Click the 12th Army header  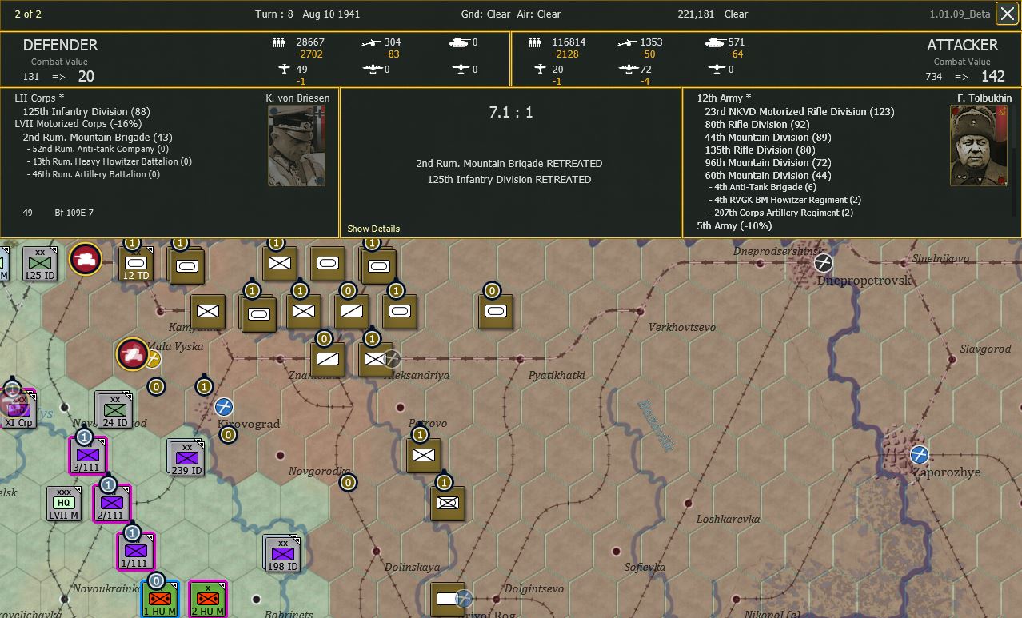(724, 98)
